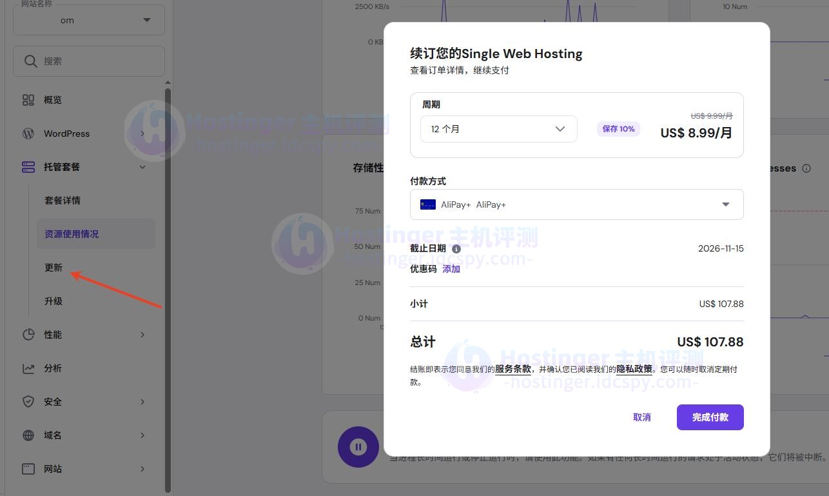This screenshot has height=496, width=829.
Task: Click the domain globe icon
Action: pyautogui.click(x=28, y=435)
